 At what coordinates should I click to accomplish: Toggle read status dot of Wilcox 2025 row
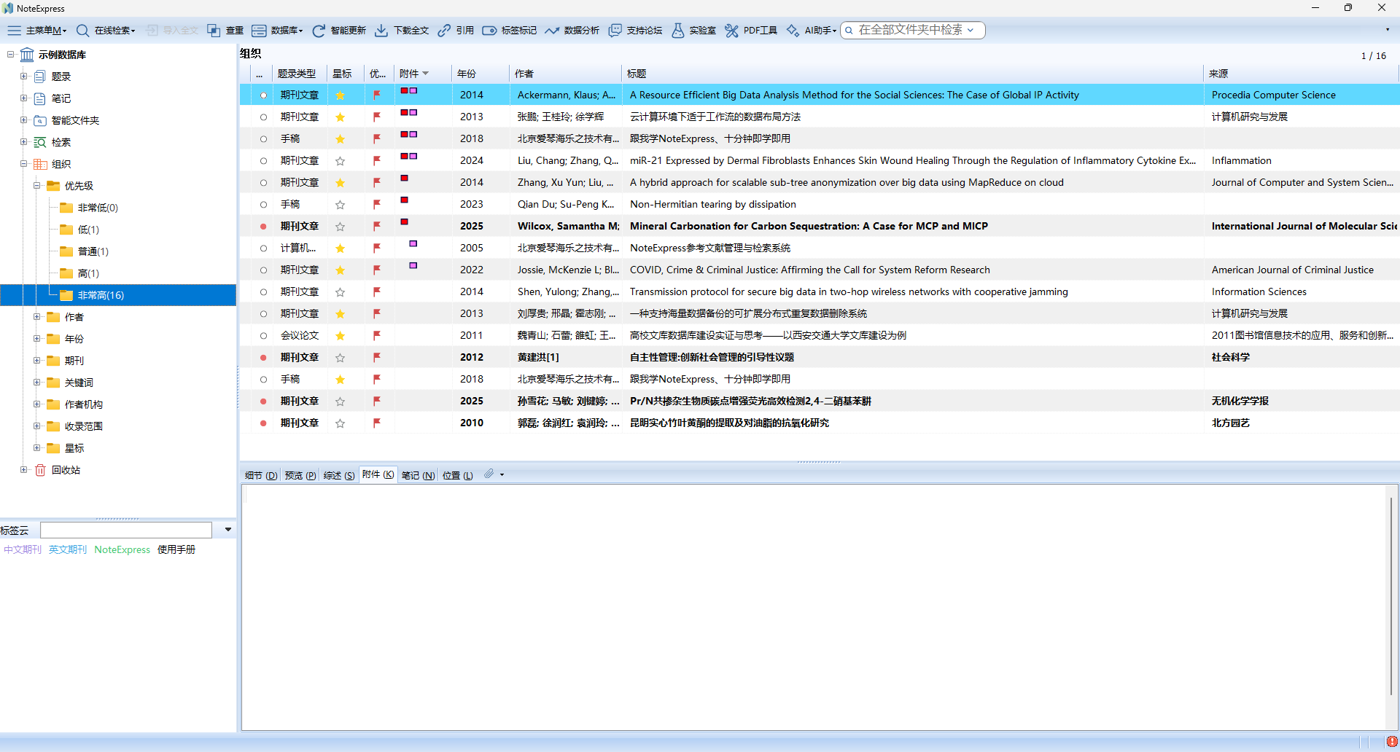point(263,226)
